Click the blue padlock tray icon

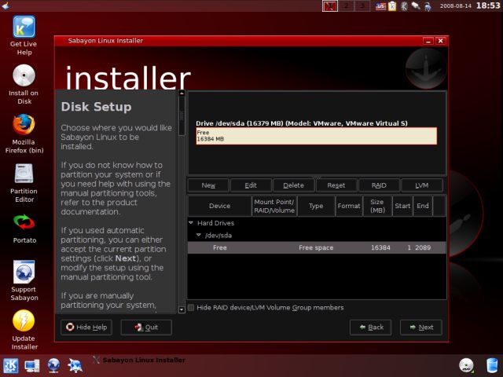[x=428, y=6]
